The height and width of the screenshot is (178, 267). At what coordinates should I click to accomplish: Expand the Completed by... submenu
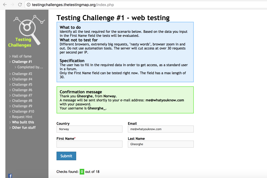tap(30, 67)
